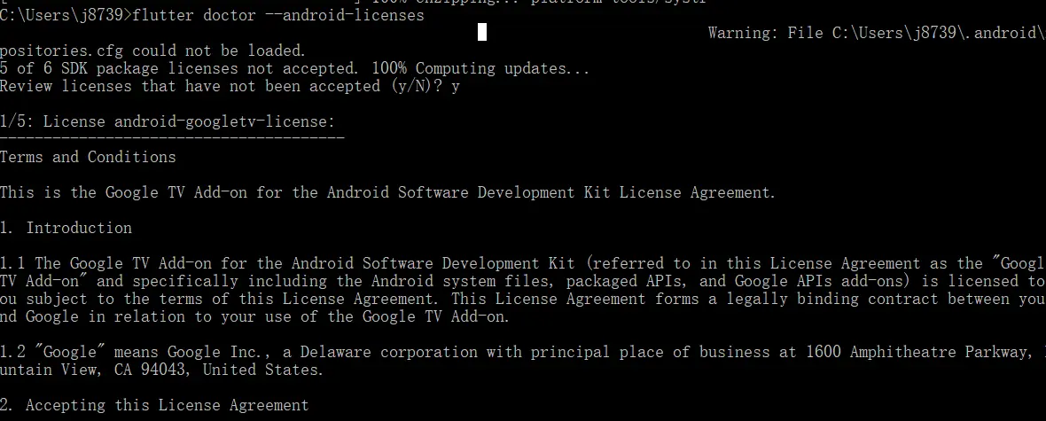Click heading "1/5: License android-googletv-license:"
Screen dimensions: 1046x421
point(168,122)
